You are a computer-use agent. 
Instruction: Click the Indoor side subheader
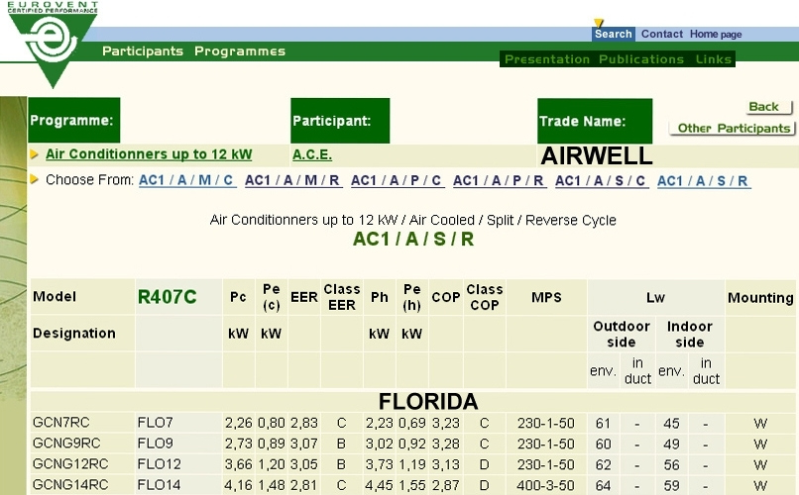pyautogui.click(x=689, y=335)
